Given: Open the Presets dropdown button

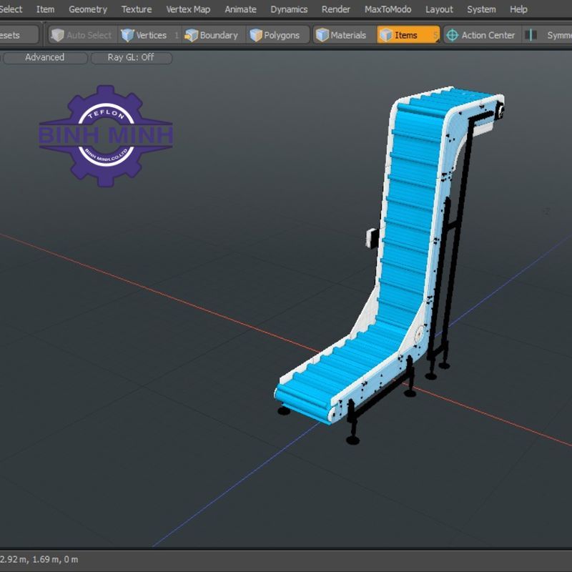Looking at the screenshot, I should click(18, 35).
